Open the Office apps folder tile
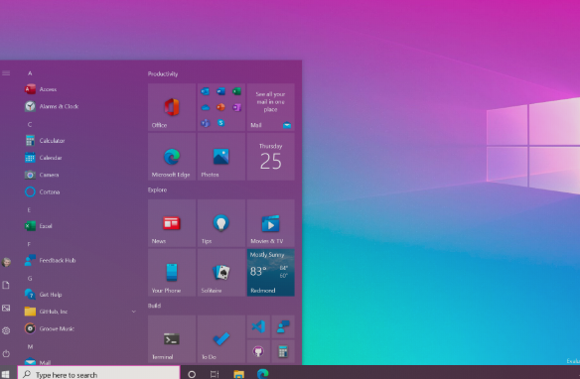Screen dimensions: 580x379 (221, 107)
